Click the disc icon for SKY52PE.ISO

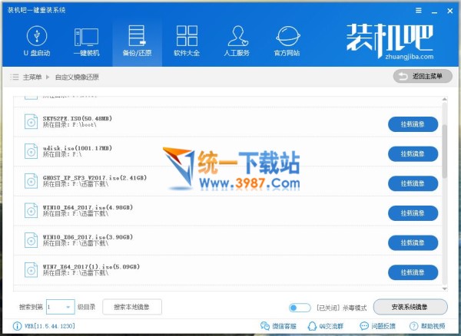31,122
